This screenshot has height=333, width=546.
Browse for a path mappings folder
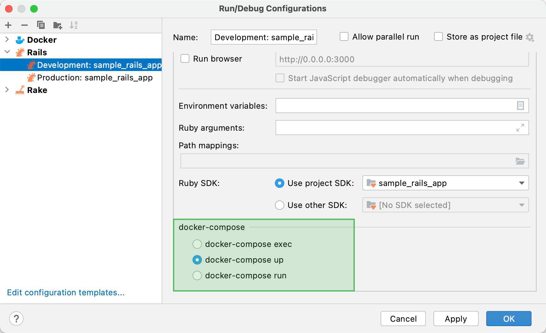(x=520, y=161)
